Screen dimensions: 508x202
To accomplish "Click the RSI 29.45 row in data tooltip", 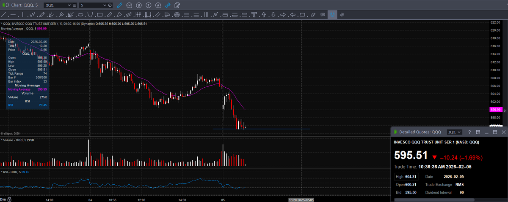I will 28,105.
